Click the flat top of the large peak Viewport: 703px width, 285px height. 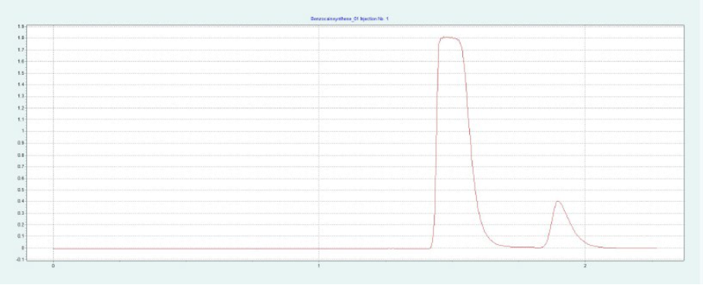pos(449,38)
